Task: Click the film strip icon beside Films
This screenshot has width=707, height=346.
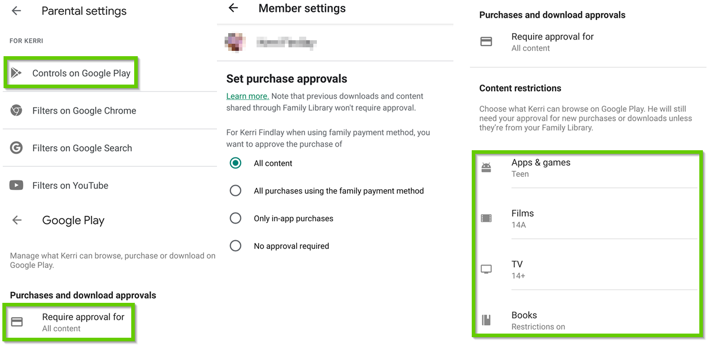Action: (x=486, y=219)
